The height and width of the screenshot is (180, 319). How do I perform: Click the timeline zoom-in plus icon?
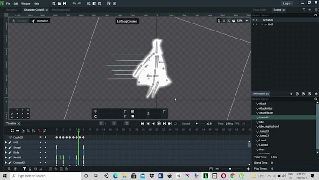[248, 169]
